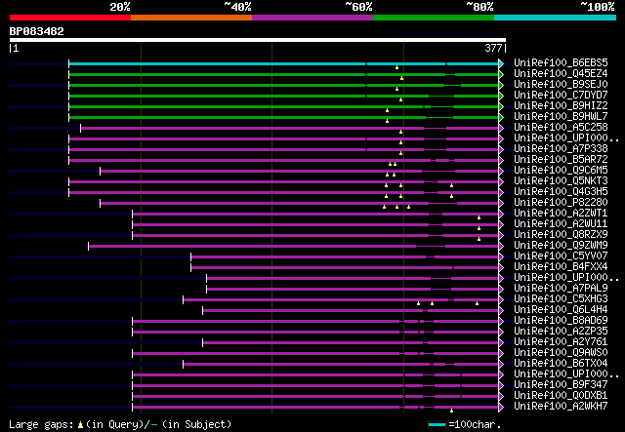Select the arrowhead on the Q5NKT3 row

point(501,182)
